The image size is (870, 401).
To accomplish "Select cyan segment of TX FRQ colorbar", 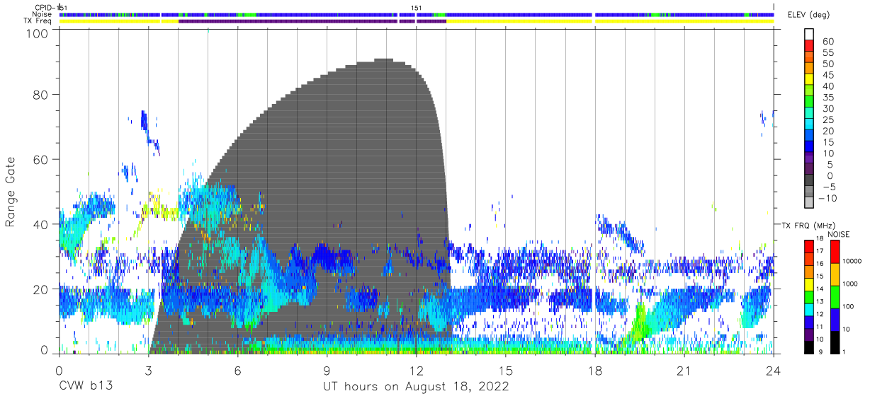I will point(808,309).
